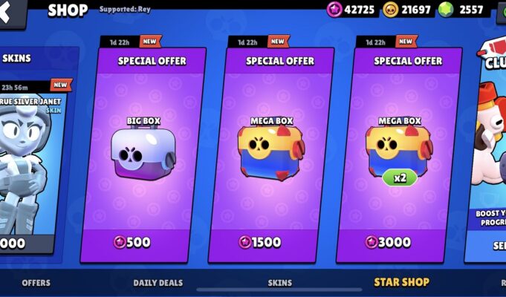Buy the Mega Box for 1500
Screen dimensions: 506x297
260,242
